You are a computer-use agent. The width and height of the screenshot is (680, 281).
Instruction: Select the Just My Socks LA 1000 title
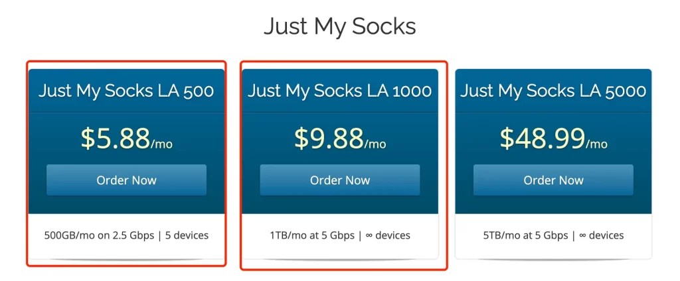tap(340, 91)
